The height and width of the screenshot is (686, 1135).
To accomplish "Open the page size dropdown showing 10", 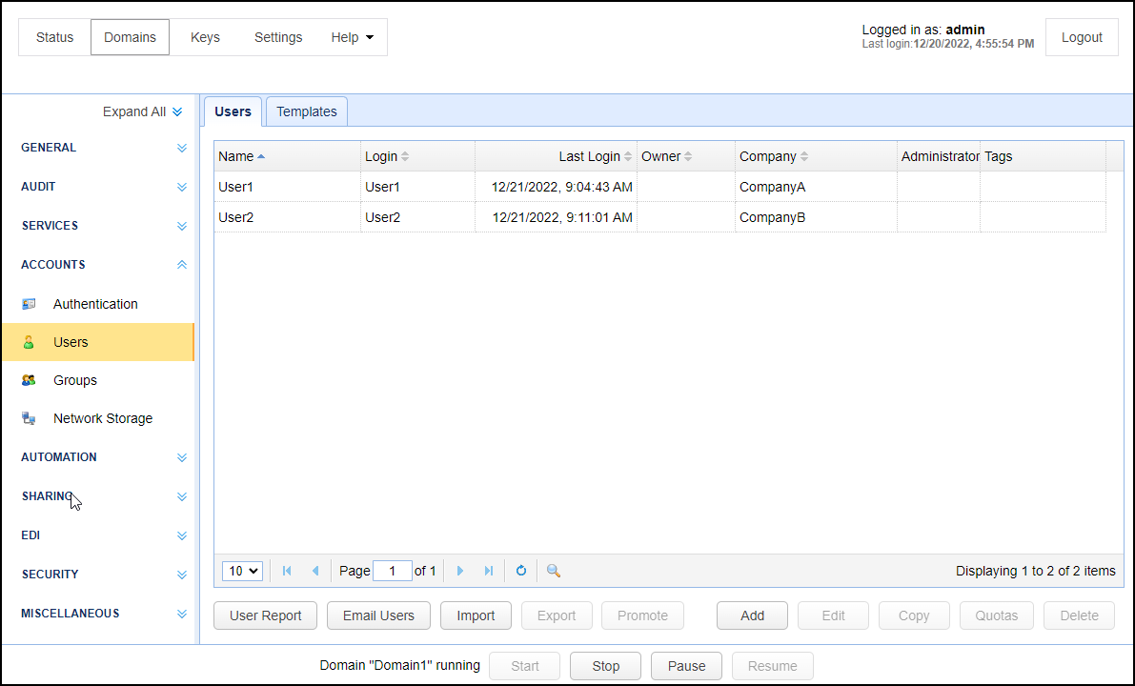I will (x=242, y=571).
